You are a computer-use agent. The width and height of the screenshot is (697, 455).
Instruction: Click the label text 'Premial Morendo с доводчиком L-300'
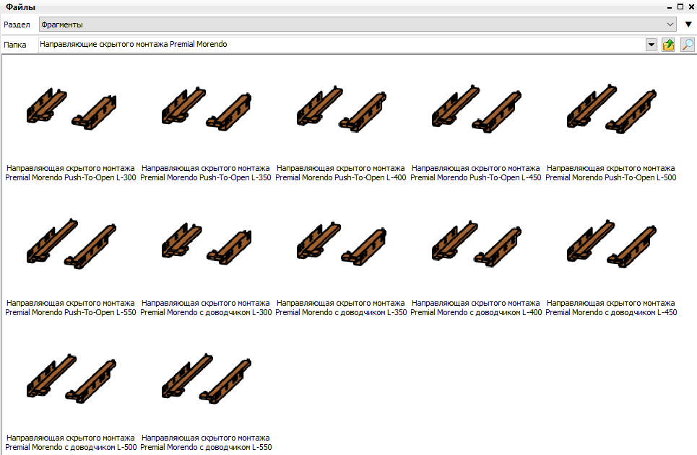pyautogui.click(x=206, y=312)
